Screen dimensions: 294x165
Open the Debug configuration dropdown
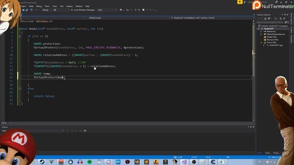pyautogui.click(x=46, y=10)
